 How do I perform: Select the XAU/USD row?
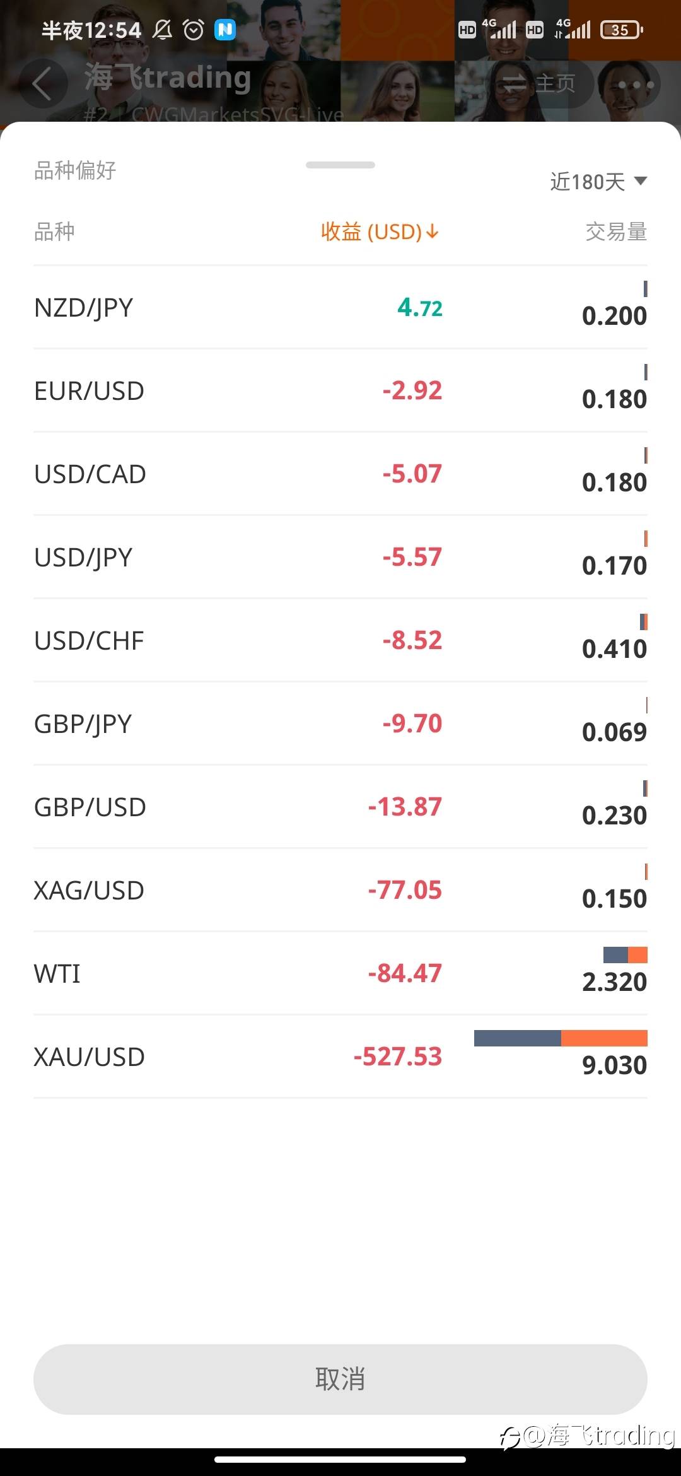pos(340,1057)
